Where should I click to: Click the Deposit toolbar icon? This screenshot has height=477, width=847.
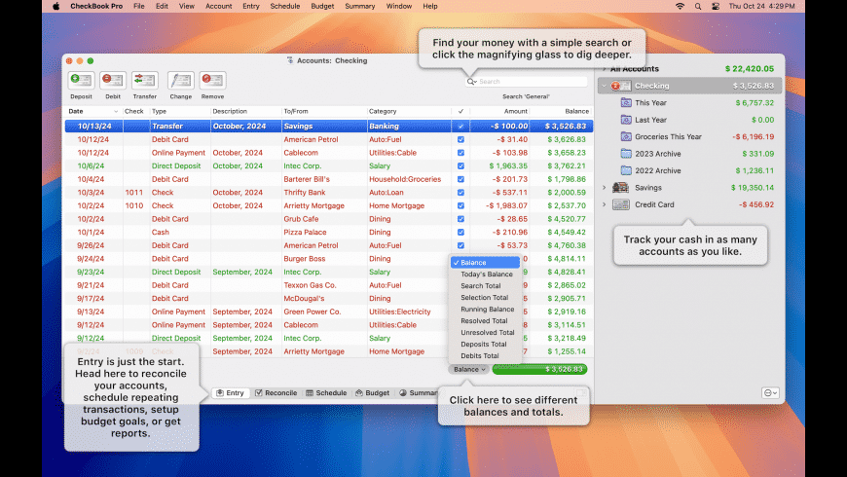(x=81, y=81)
